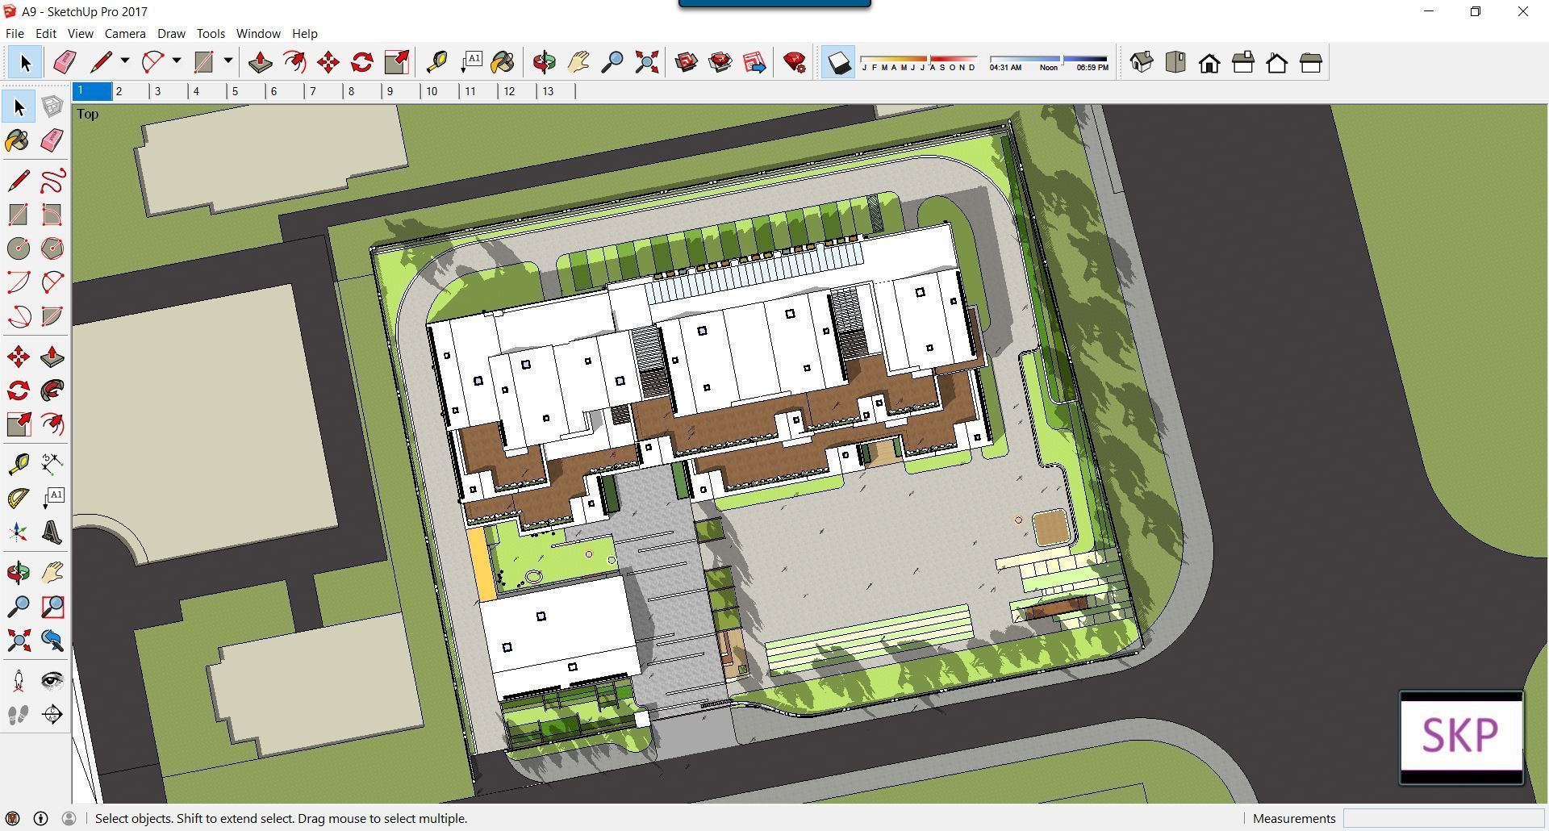Screen dimensions: 1549x831
Task: Click sign-in person status bar icon
Action: point(69,818)
